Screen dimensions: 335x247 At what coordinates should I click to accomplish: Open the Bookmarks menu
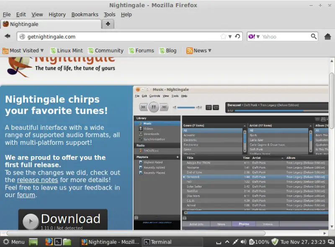click(x=85, y=15)
